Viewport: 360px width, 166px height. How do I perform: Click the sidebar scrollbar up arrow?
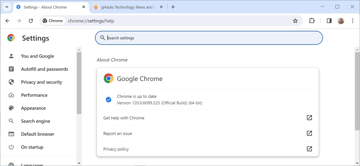point(79,50)
